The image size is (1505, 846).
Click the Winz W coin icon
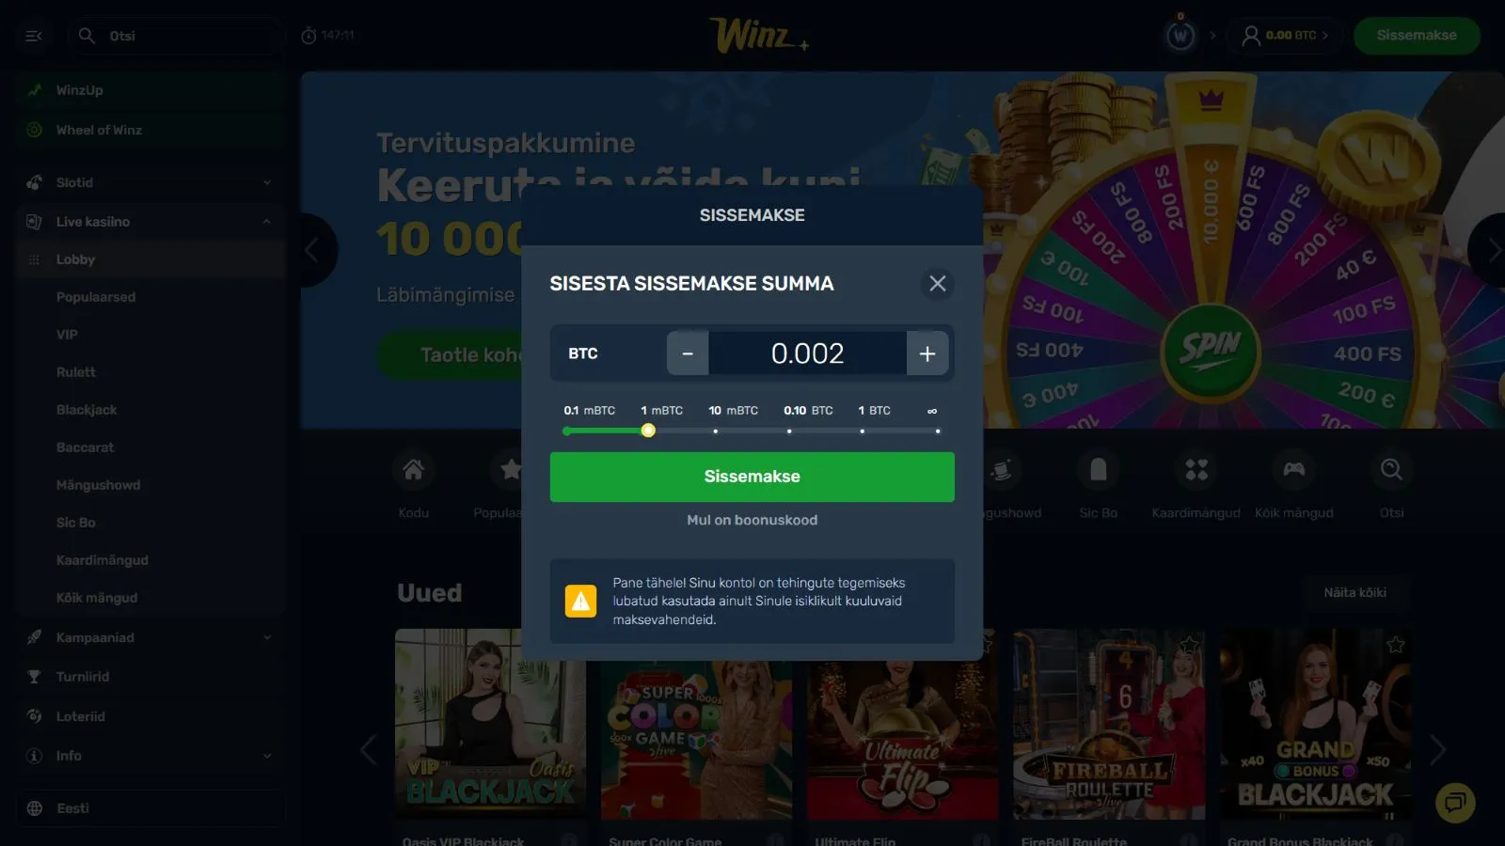(x=1180, y=36)
